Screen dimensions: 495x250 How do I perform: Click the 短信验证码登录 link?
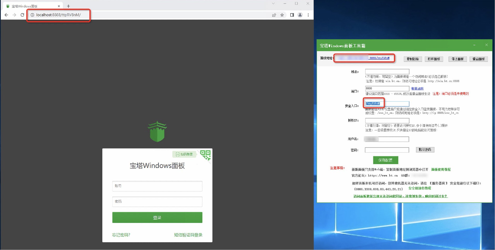188,235
